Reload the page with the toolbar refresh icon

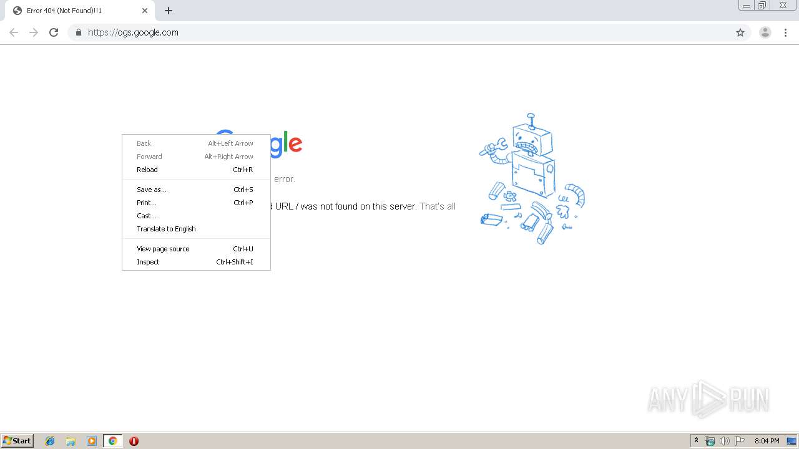[x=54, y=32]
